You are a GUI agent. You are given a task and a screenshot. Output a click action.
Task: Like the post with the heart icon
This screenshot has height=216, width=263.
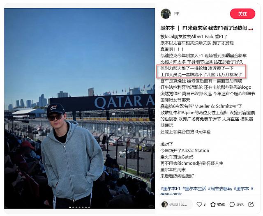(199, 204)
